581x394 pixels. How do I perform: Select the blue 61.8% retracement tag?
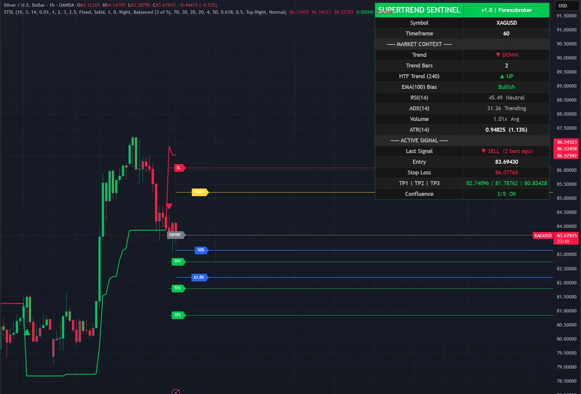click(x=200, y=277)
